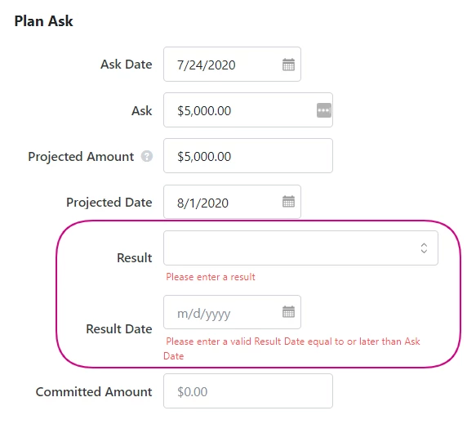Open the Ask Date calendar picker
This screenshot has height=424, width=467.
pyautogui.click(x=288, y=65)
